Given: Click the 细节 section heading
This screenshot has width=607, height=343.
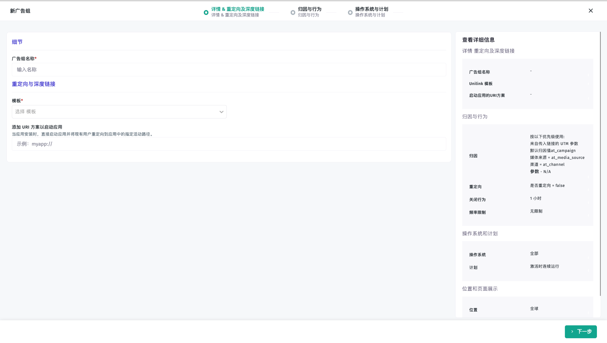Looking at the screenshot, I should [x=17, y=42].
